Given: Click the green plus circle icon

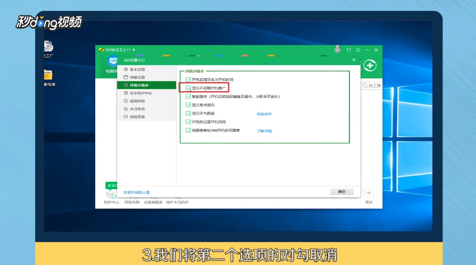Looking at the screenshot, I should [x=369, y=66].
